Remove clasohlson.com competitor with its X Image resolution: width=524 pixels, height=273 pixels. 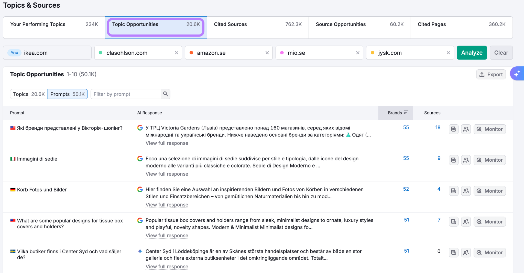tap(177, 53)
